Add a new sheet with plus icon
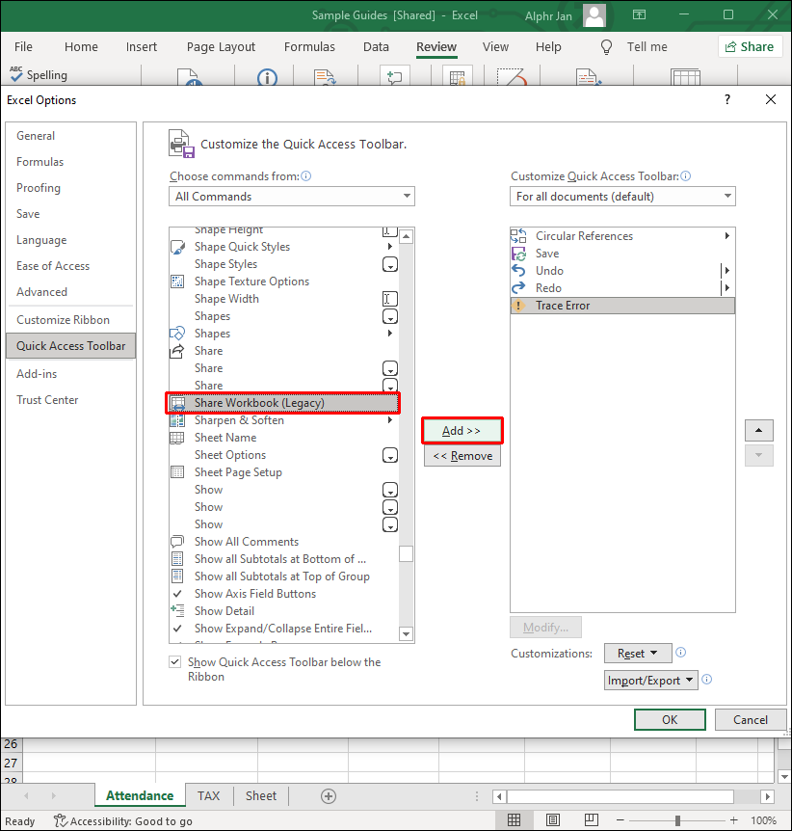 [329, 796]
